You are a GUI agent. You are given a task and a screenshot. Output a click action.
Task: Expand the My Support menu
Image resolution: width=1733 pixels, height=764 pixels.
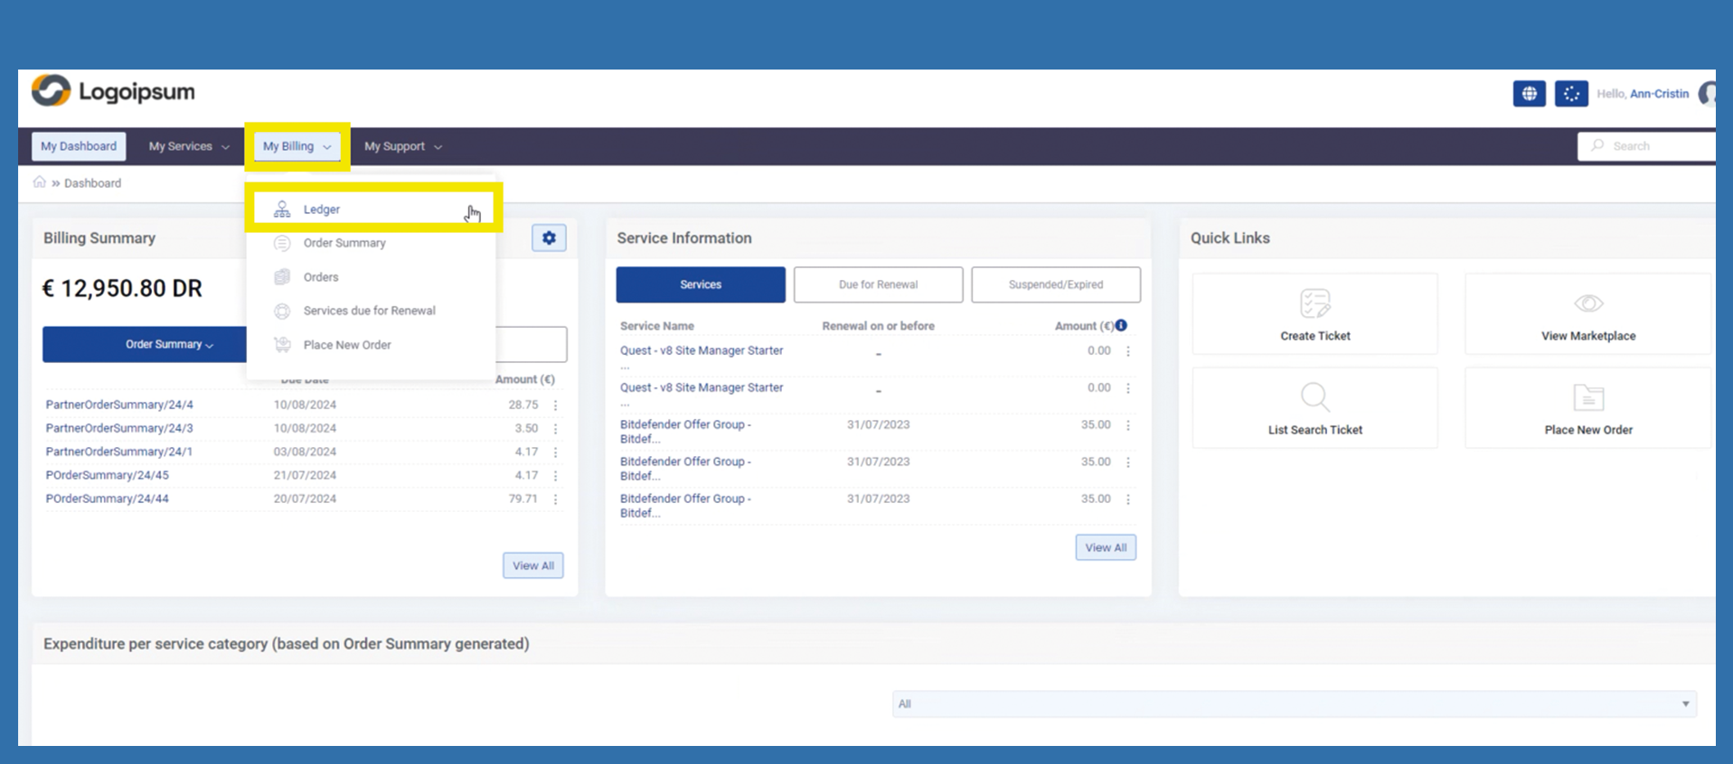pos(402,146)
